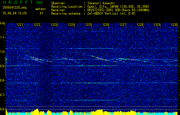Screen dimensions: 180x115
Task: Click time marker 1230
Action: (x=174, y=24)
